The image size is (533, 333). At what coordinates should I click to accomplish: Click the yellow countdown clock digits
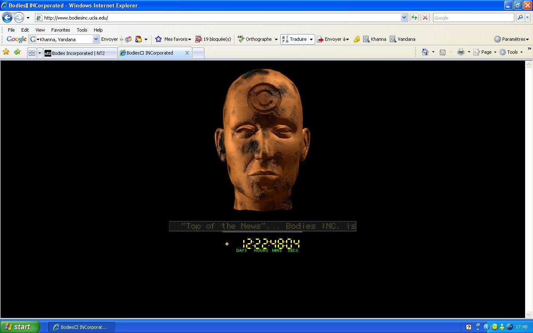tap(271, 244)
